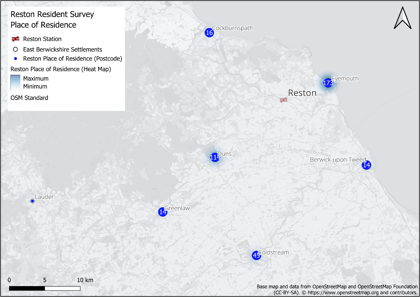Click the Lauder settlement point

coord(32,201)
